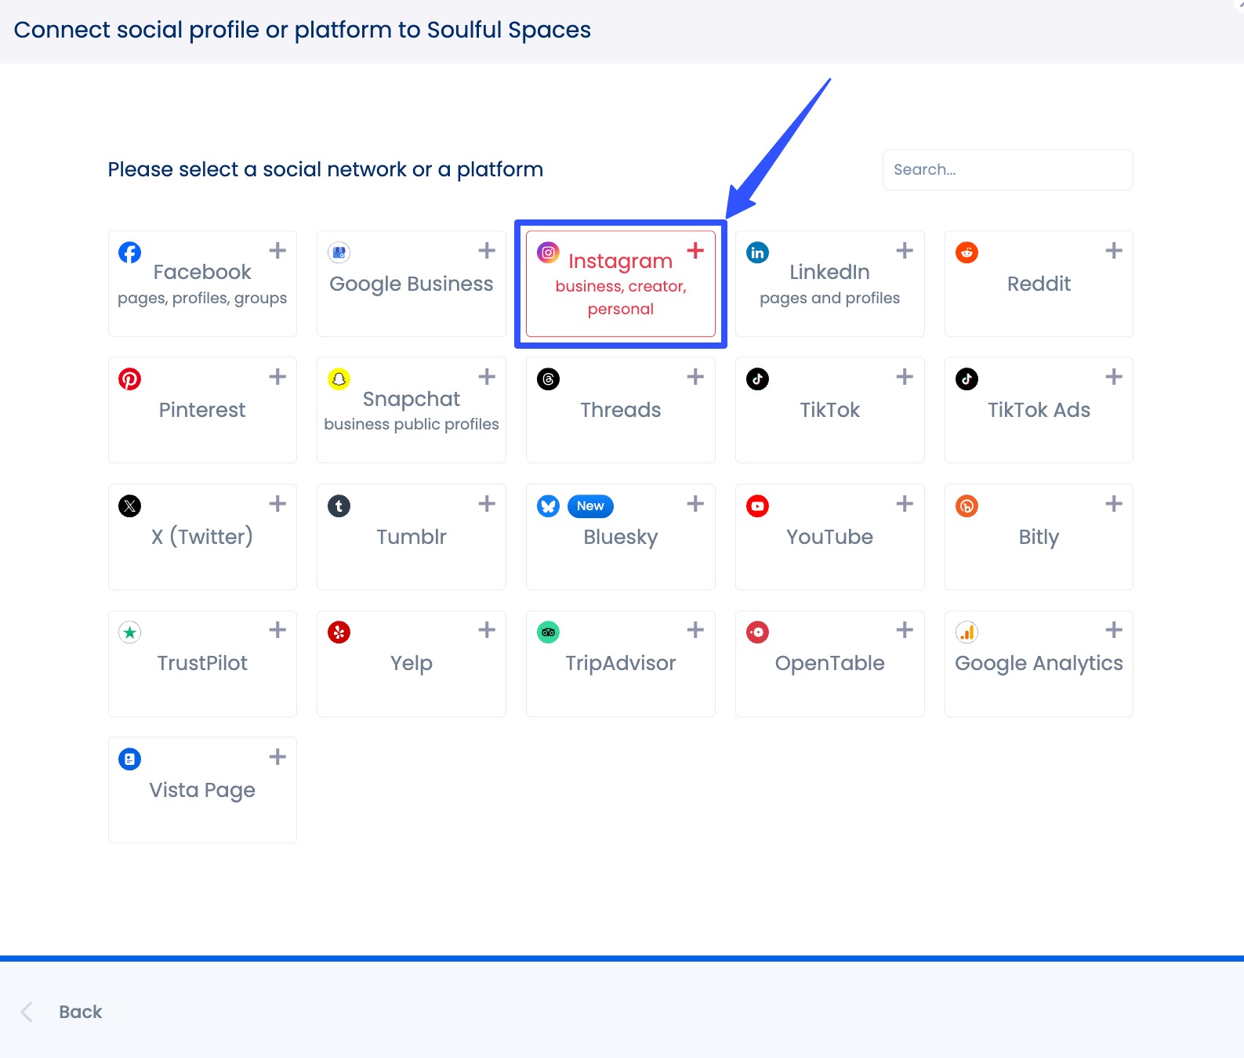Click the Snapchat ghost icon
This screenshot has height=1058, width=1244.
[x=338, y=379]
